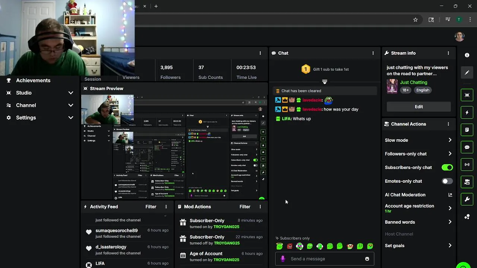
Task: Open the browser media controls icon
Action: (x=448, y=20)
